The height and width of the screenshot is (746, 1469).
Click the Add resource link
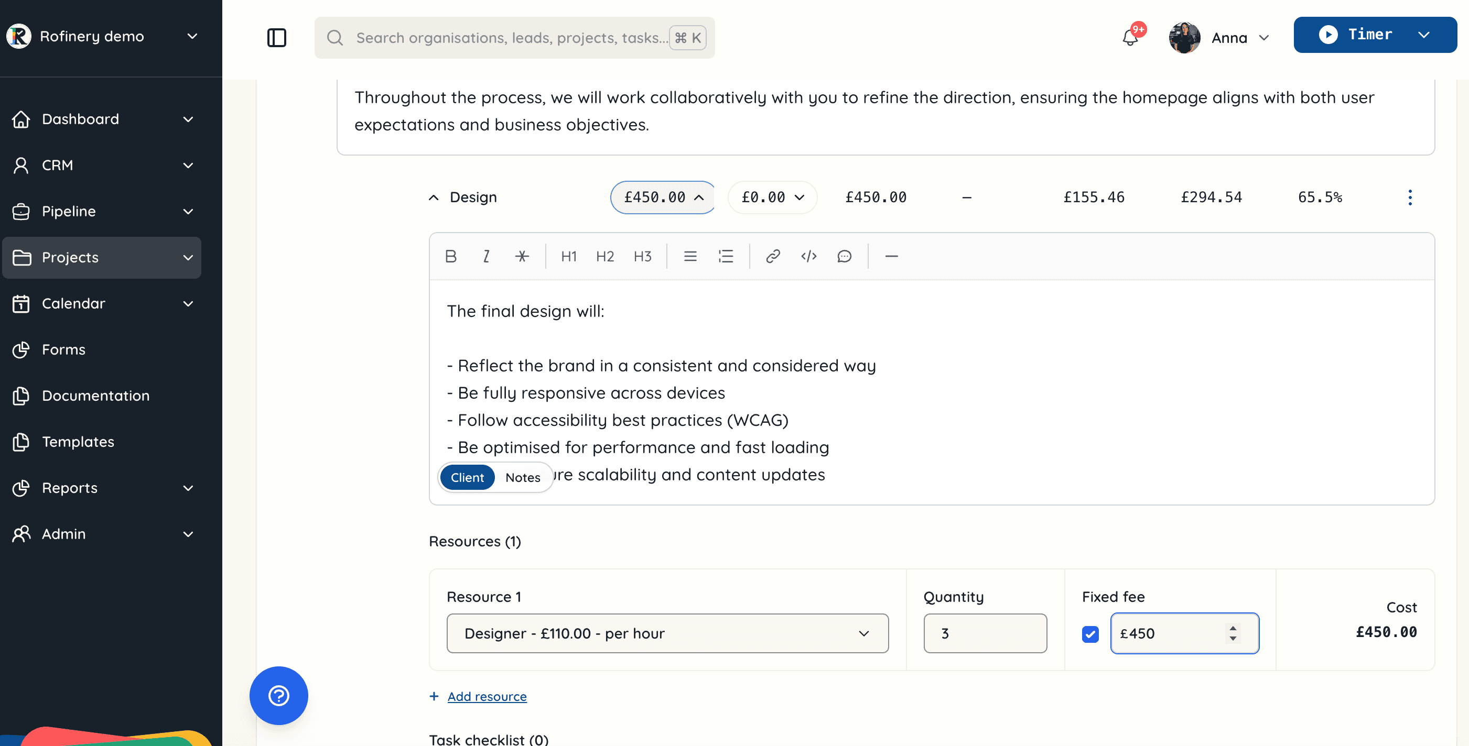coord(487,696)
